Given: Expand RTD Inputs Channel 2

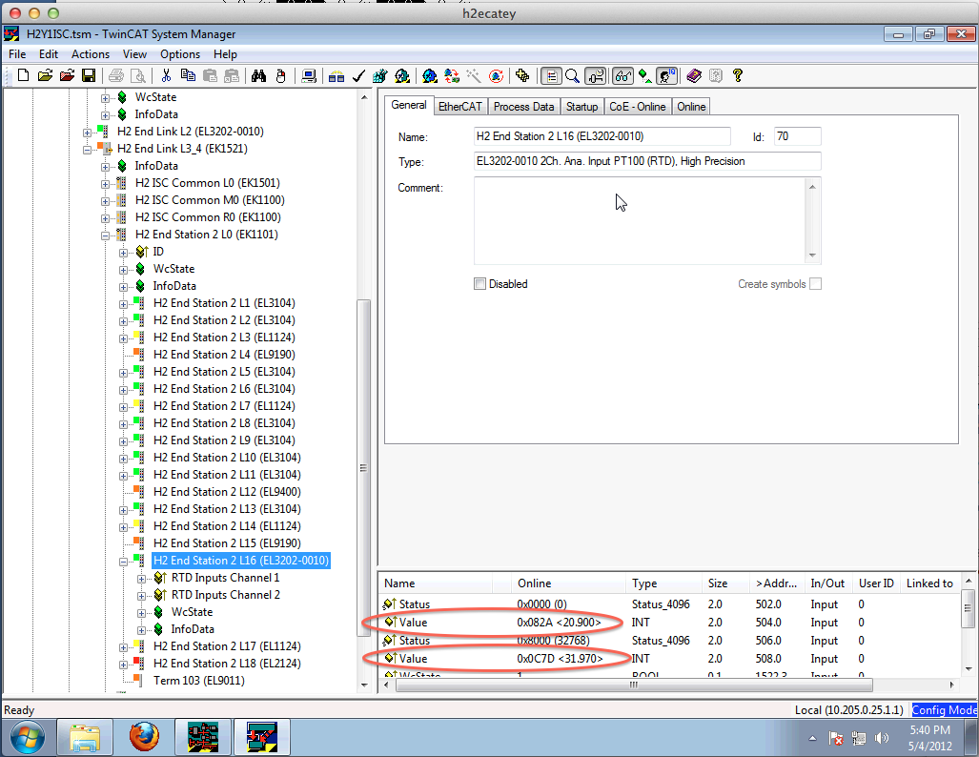Looking at the screenshot, I should [x=141, y=596].
